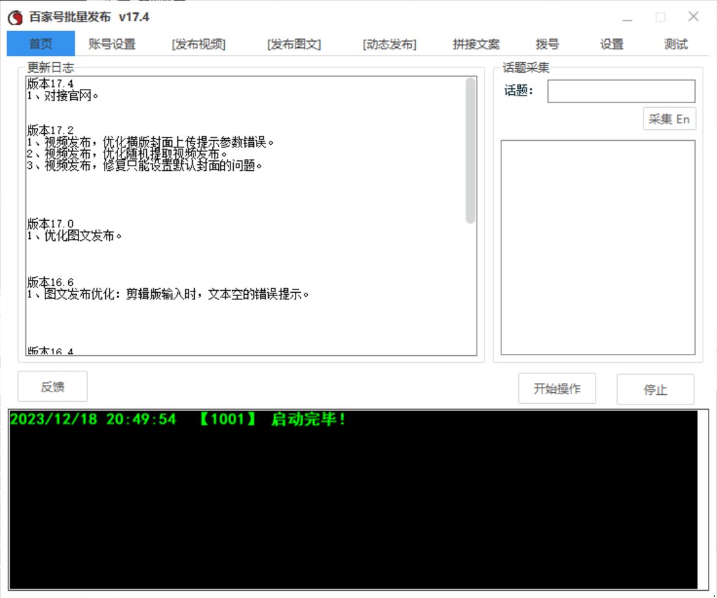
Task: Click the log line about 剪辑版输入时
Action: coord(168,294)
